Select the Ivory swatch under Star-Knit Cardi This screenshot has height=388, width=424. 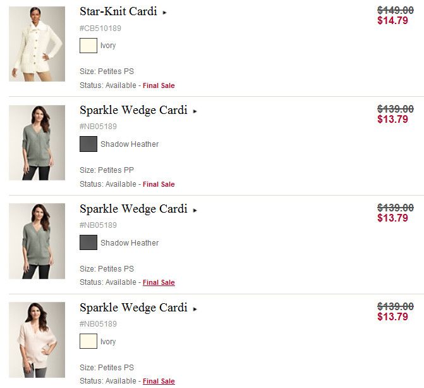(88, 46)
